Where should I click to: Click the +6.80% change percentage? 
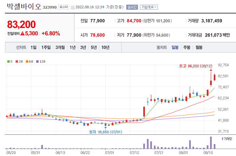pyautogui.click(x=51, y=33)
